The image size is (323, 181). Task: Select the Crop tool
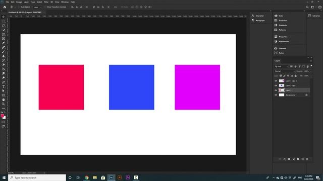[4, 34]
